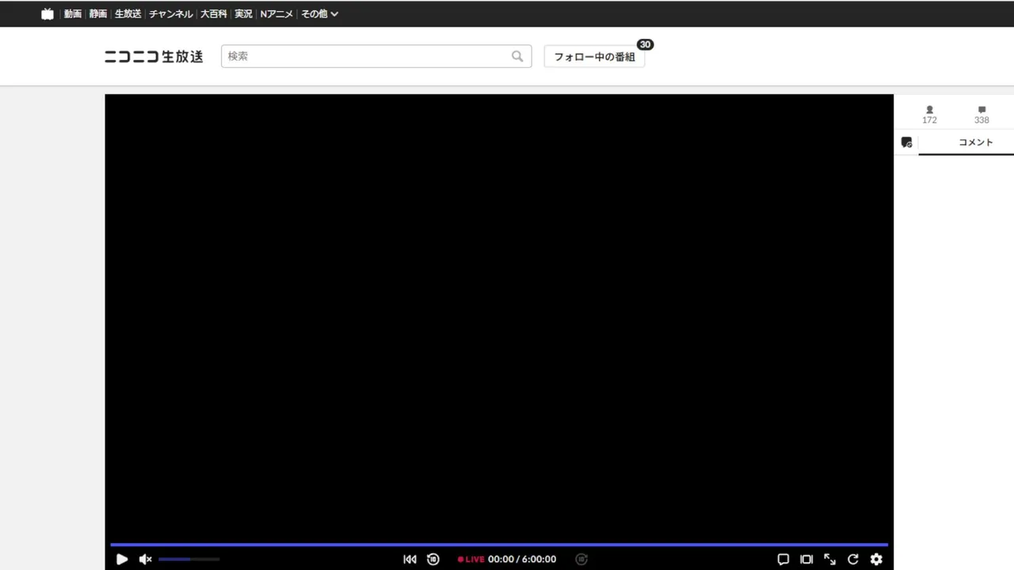This screenshot has width=1014, height=570.
Task: Open the 大百科 menu link
Action: 213,13
